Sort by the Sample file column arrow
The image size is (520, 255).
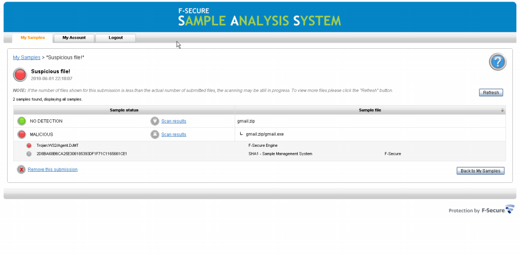click(x=502, y=110)
